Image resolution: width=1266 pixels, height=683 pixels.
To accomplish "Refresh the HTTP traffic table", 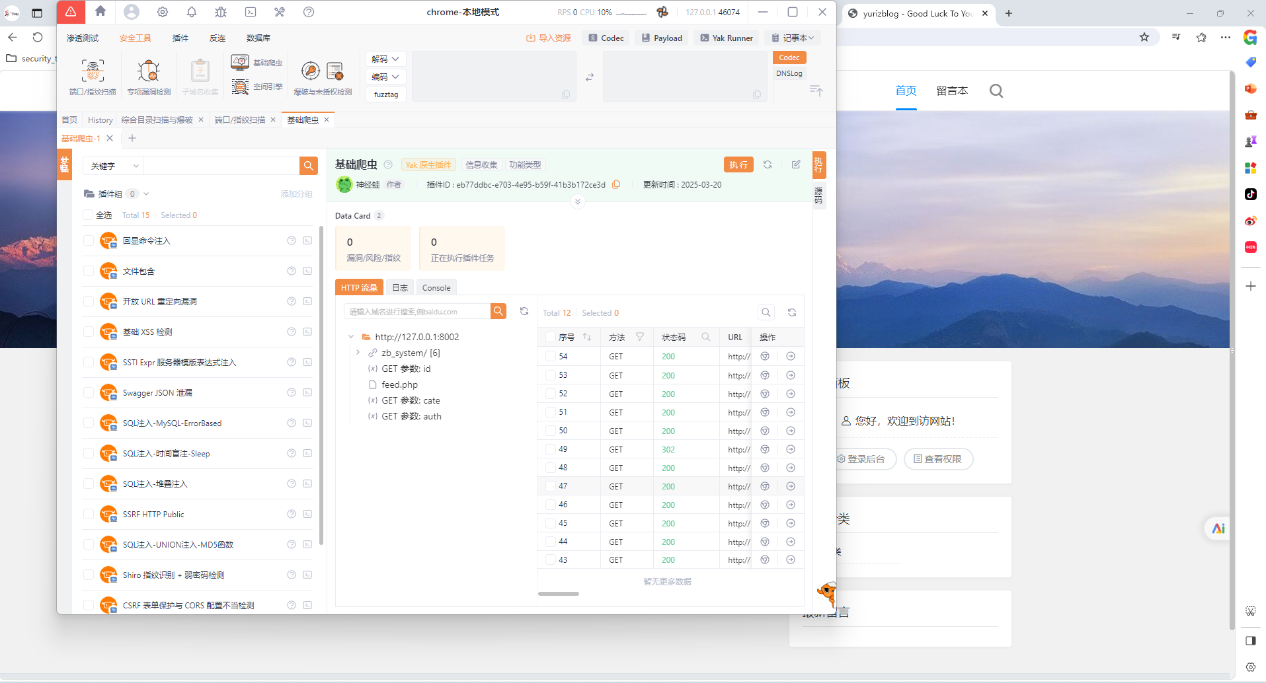I will pyautogui.click(x=791, y=312).
